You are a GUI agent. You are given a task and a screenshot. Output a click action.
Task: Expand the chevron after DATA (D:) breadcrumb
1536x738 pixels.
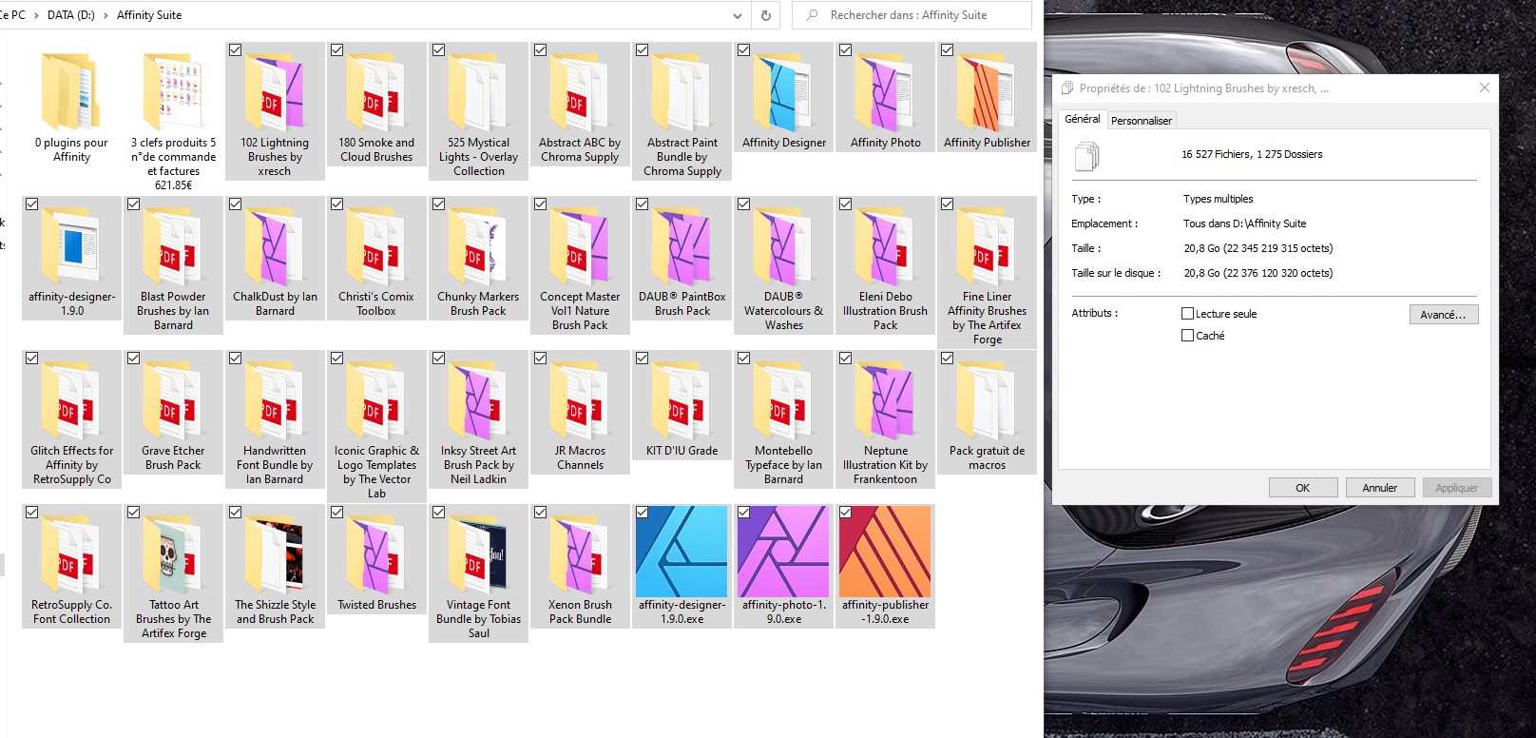click(106, 15)
